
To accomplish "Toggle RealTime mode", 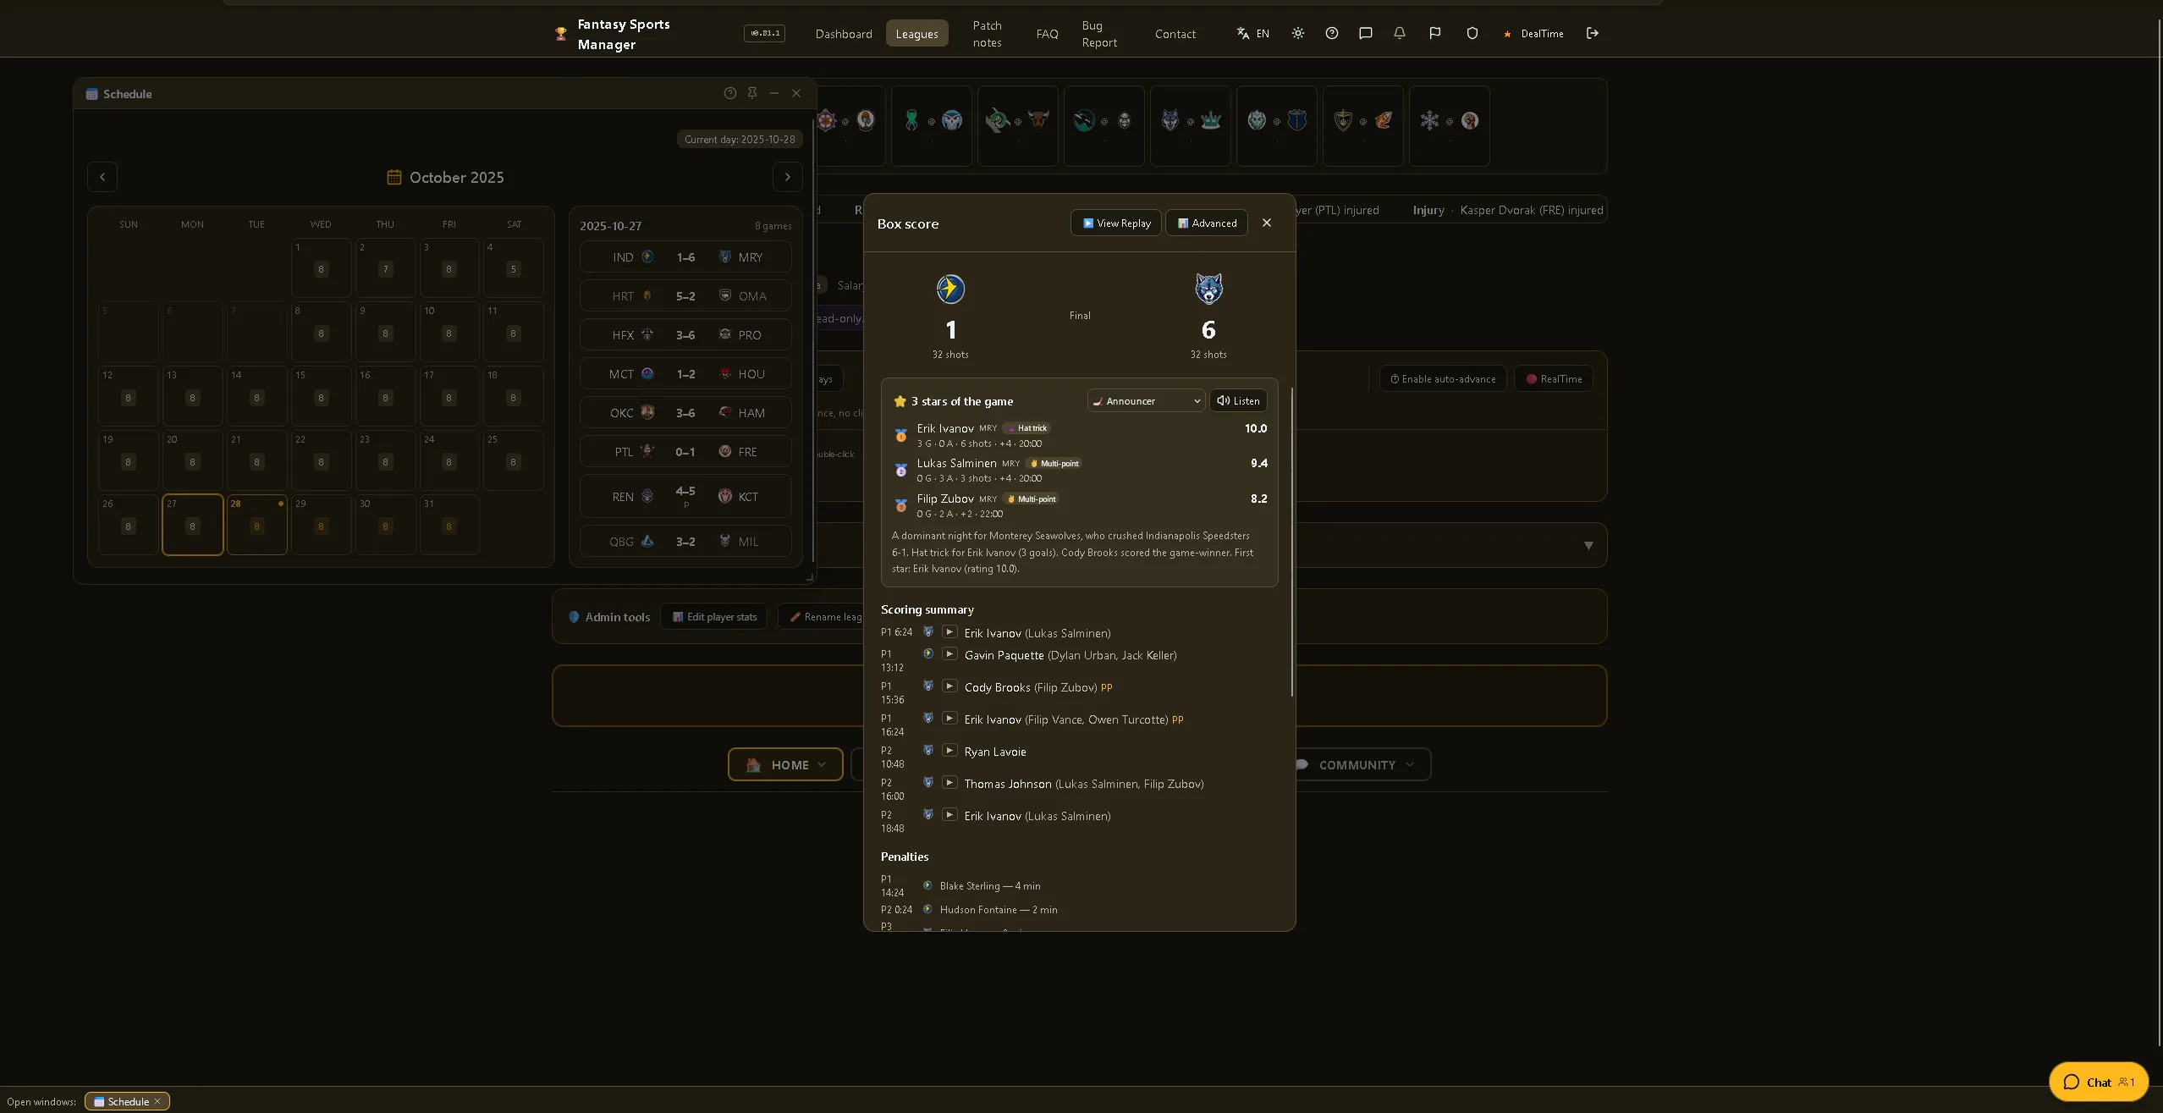I will point(1554,378).
